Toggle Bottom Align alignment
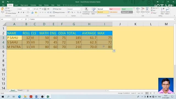This screenshot has height=99, width=176. click(45, 9)
